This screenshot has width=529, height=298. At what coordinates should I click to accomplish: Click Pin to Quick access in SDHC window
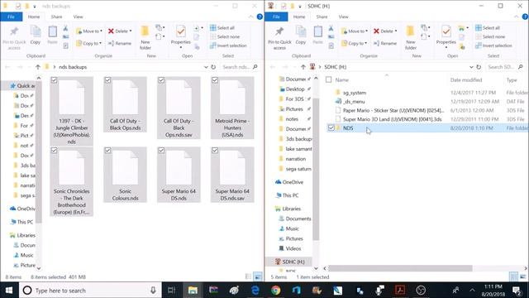point(279,38)
